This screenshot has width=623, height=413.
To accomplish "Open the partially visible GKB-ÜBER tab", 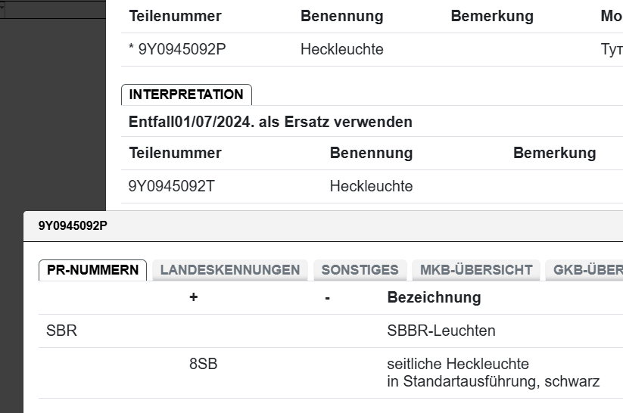I will [587, 270].
